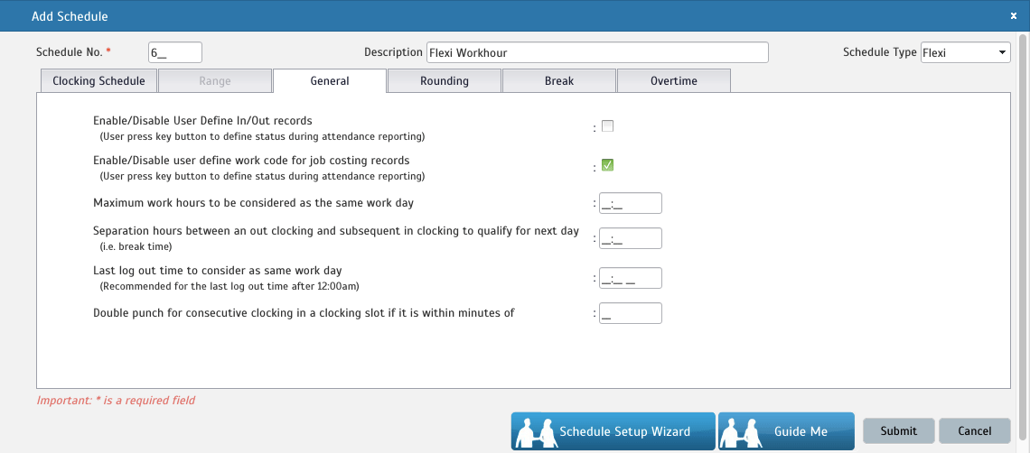The width and height of the screenshot is (1030, 453).
Task: Uncheck user define work code checkbox
Action: tap(607, 165)
